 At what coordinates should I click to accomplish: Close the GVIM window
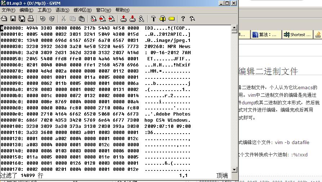234,3
